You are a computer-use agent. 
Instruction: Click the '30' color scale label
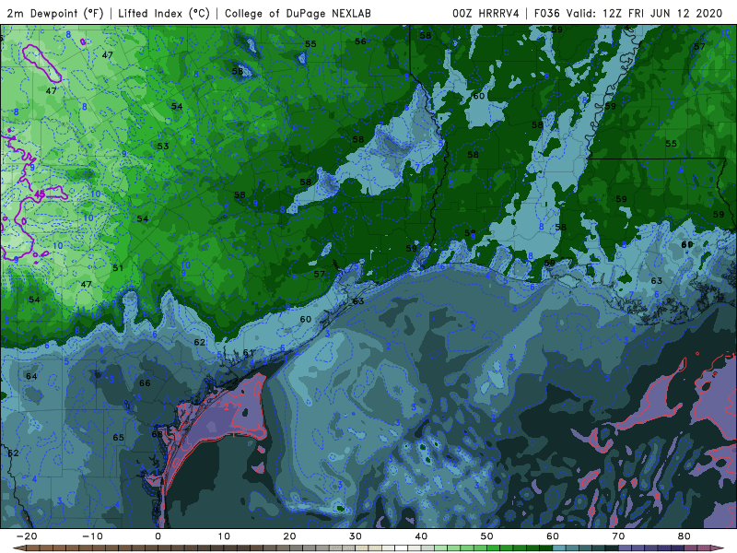[356, 536]
